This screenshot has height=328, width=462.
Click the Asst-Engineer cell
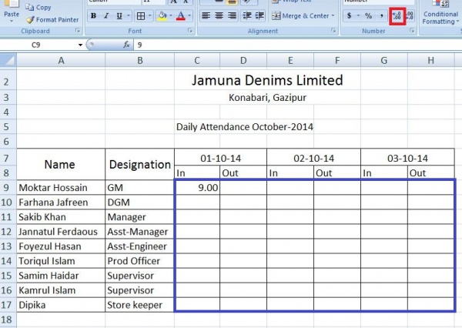140,246
